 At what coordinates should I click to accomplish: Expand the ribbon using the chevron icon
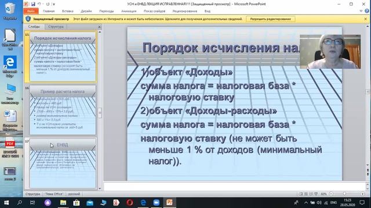coord(361,11)
